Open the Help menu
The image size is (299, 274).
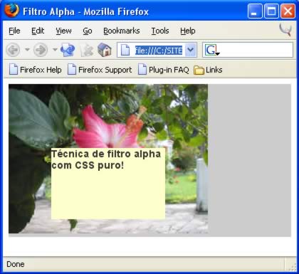coord(188,31)
